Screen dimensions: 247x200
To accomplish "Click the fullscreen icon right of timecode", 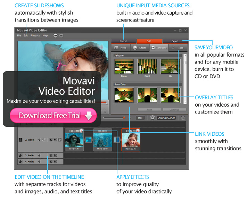I will 183,118.
